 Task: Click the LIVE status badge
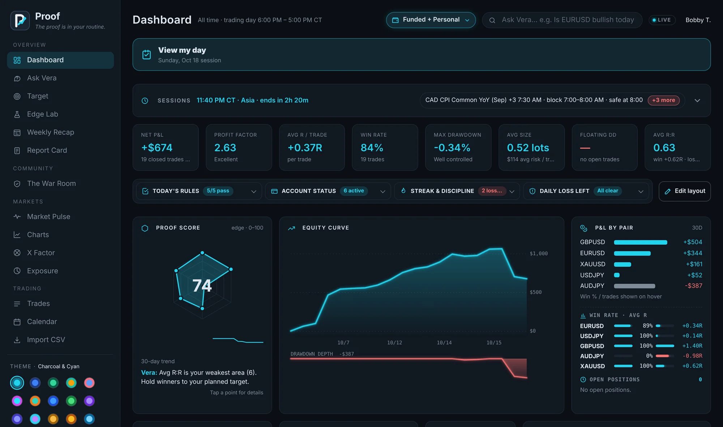[662, 20]
